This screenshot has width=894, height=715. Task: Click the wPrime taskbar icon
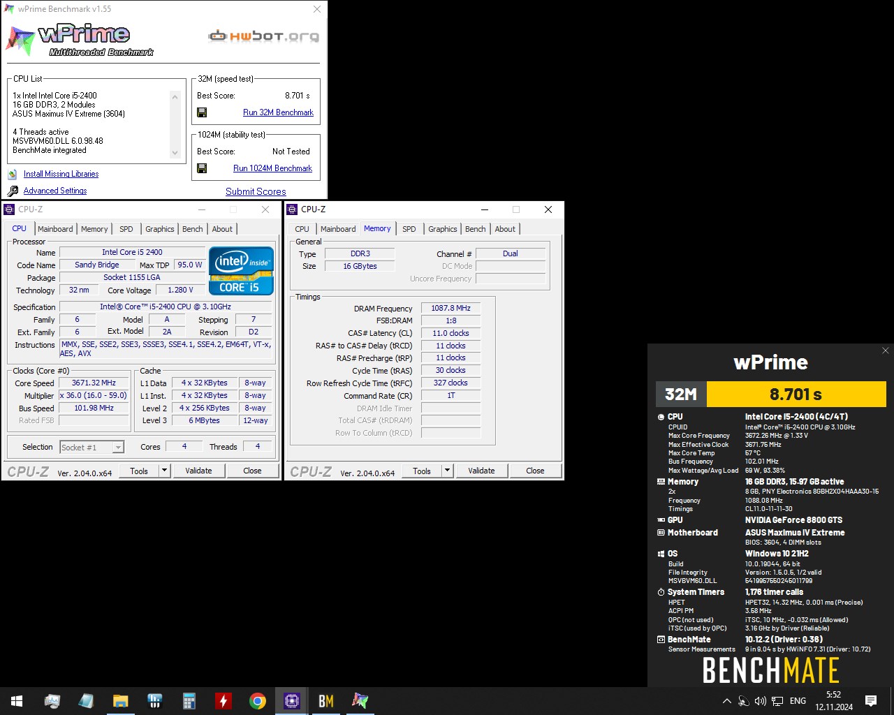pos(360,701)
